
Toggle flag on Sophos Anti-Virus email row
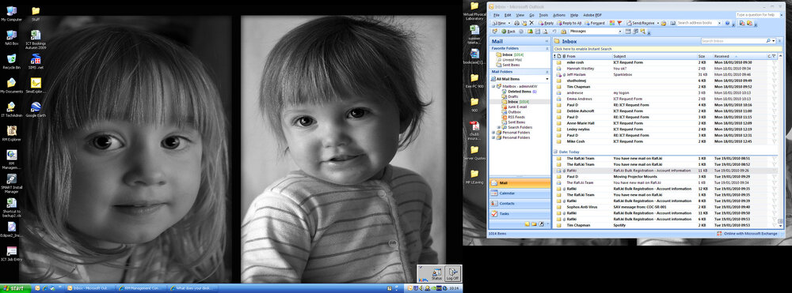coord(775,207)
